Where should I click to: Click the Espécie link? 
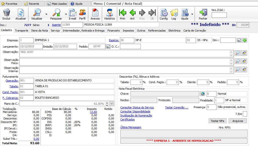pyautogui.click(x=114, y=40)
